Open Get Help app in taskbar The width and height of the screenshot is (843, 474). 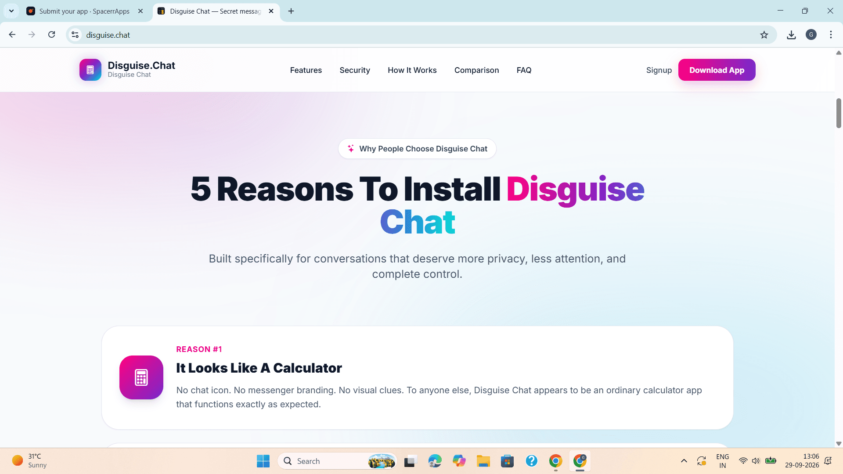(531, 461)
